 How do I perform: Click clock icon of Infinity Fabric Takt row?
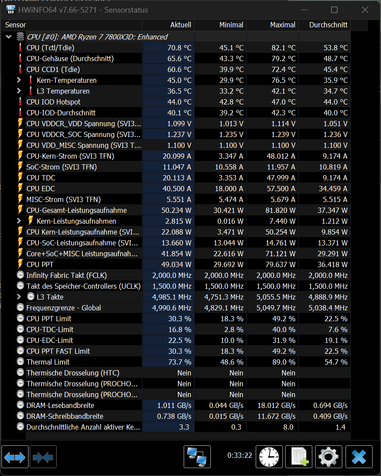(x=20, y=275)
